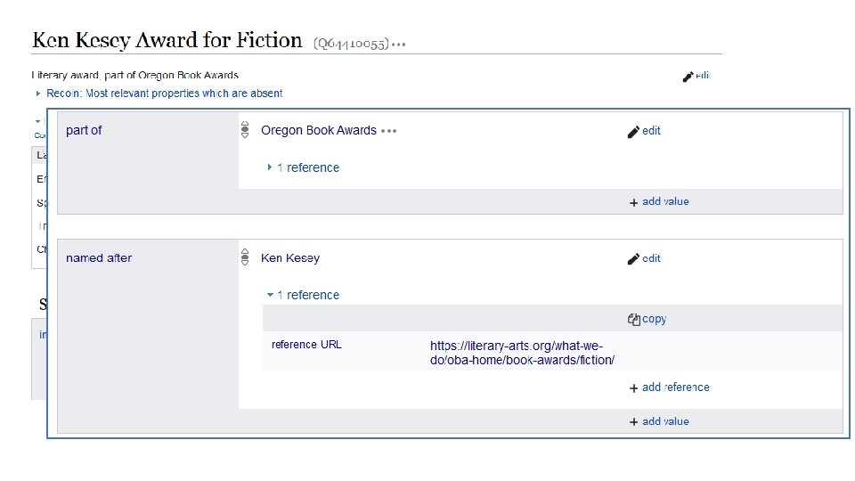
Task: Click the rank selector icon beside Ken Kesey
Action: 245,258
